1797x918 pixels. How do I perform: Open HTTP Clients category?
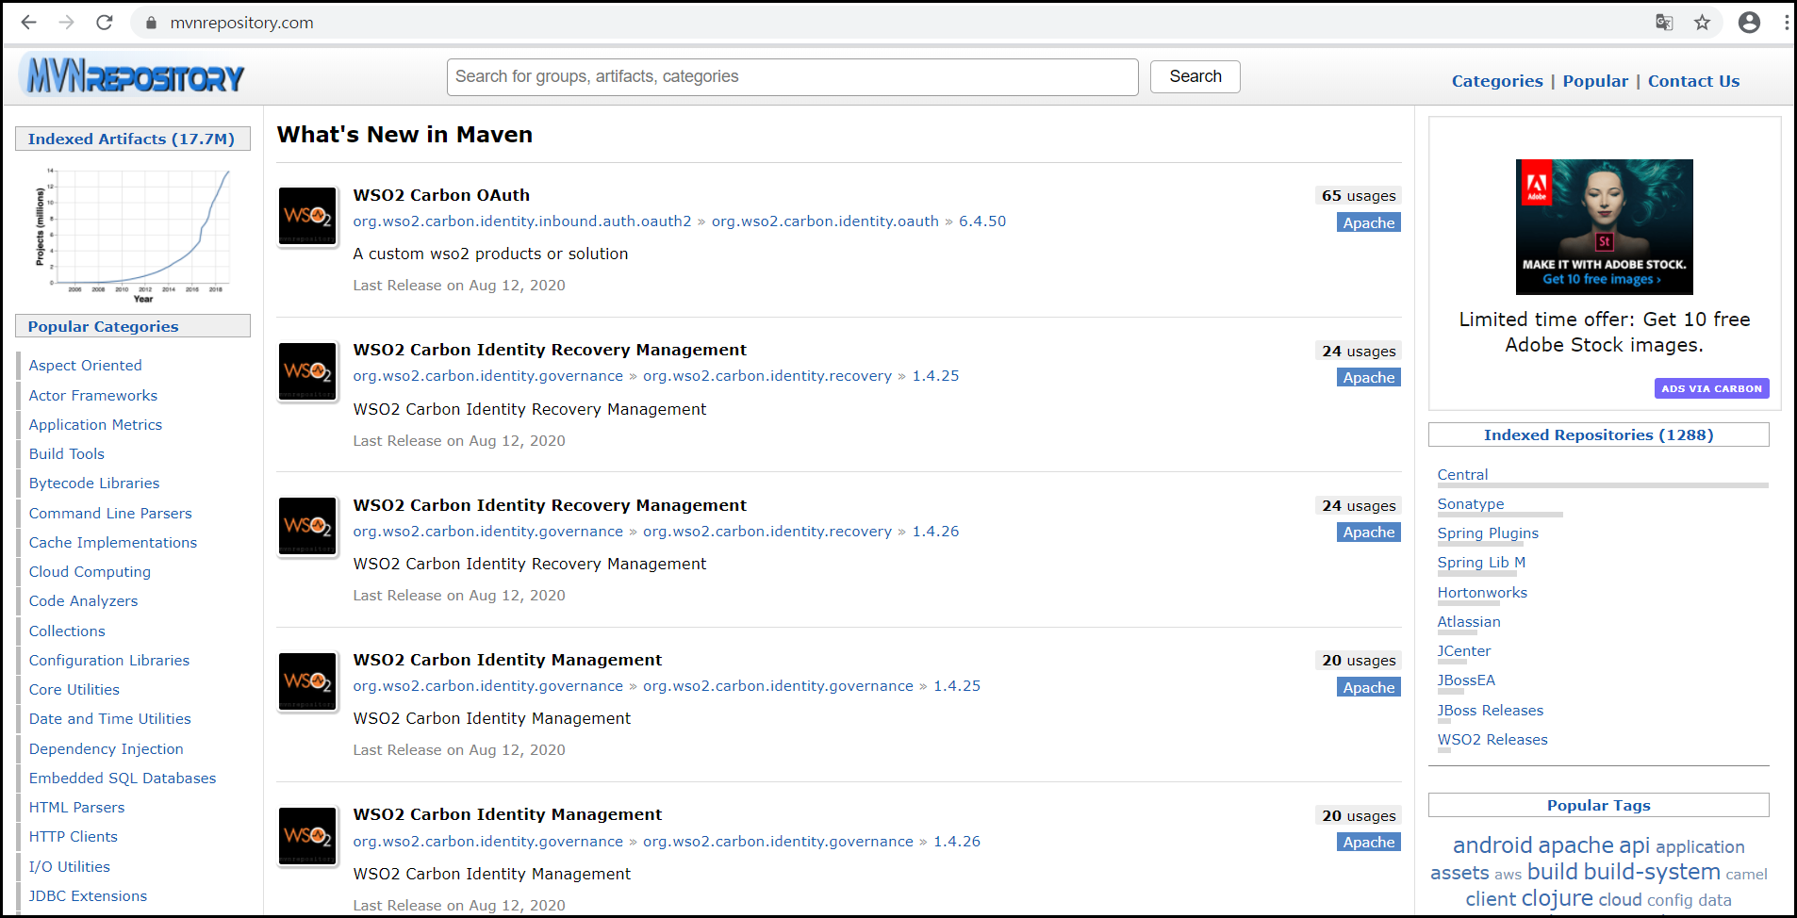[74, 837]
